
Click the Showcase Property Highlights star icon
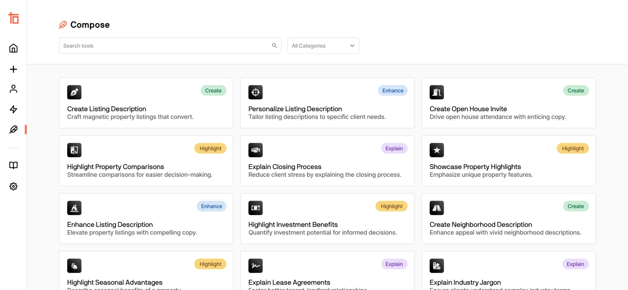(x=437, y=150)
